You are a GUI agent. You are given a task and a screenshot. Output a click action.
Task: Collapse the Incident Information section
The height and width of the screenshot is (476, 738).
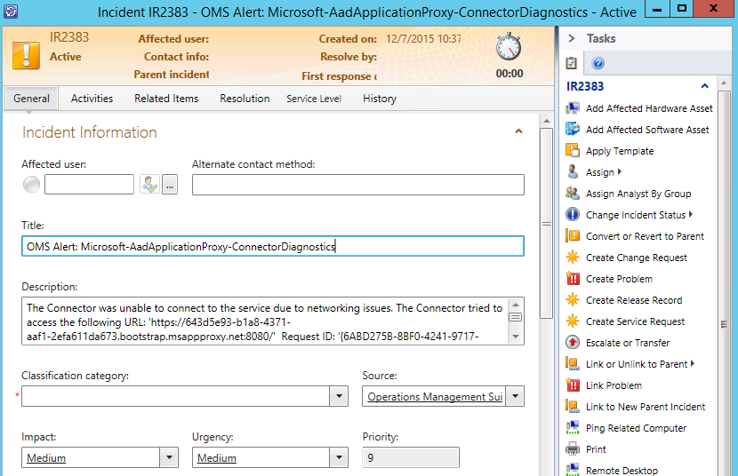tap(518, 131)
